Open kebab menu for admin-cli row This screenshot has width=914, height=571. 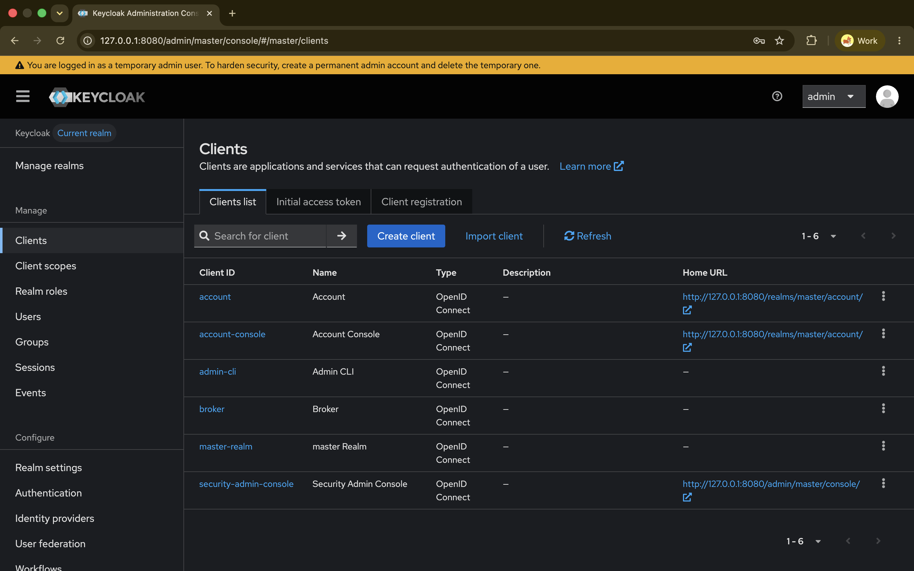coord(883,371)
